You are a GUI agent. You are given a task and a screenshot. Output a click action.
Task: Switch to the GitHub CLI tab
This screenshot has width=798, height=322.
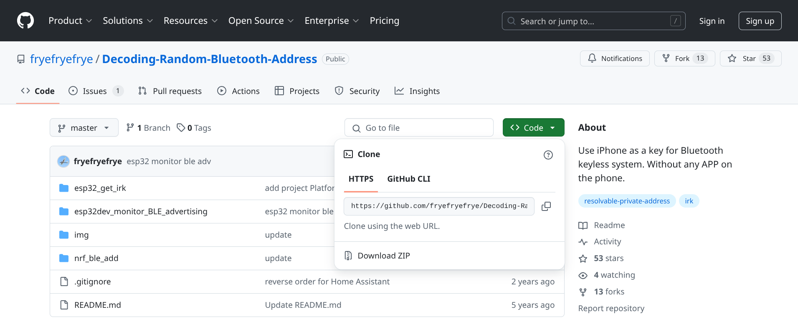point(408,179)
